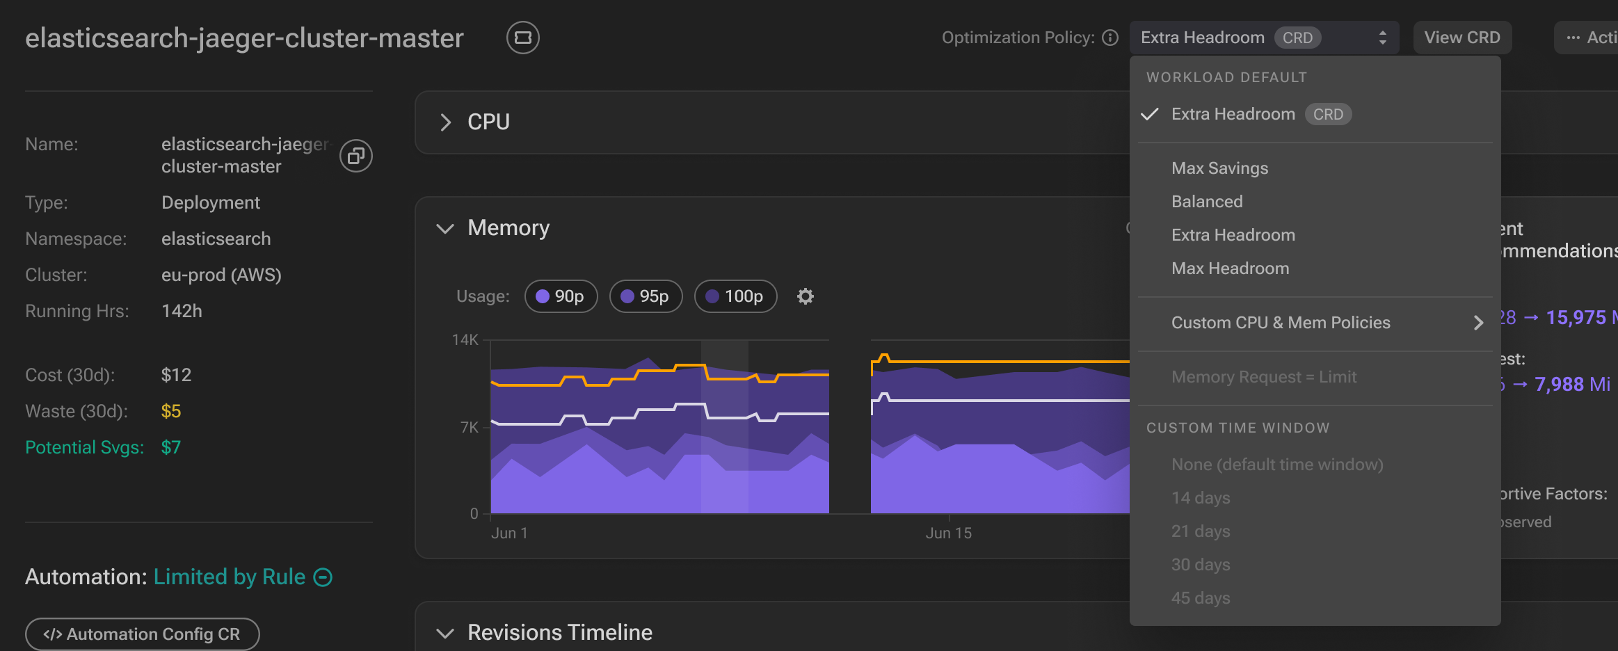Screen dimensions: 1618x651
Task: Toggle the 95p usage percentile
Action: click(646, 296)
